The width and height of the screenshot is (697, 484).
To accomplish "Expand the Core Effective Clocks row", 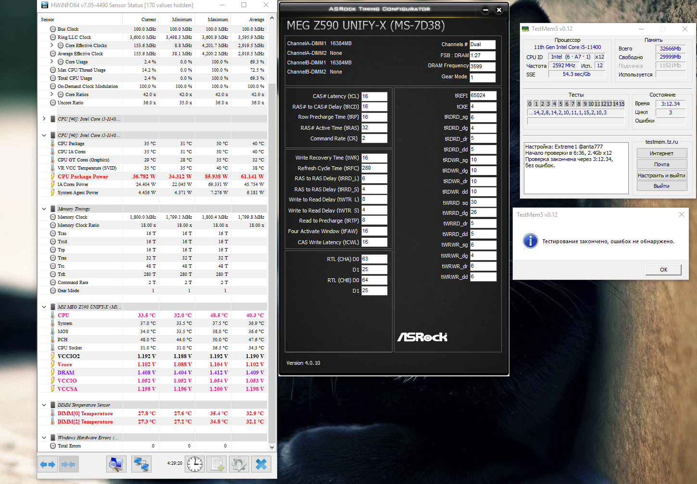I will [x=52, y=46].
